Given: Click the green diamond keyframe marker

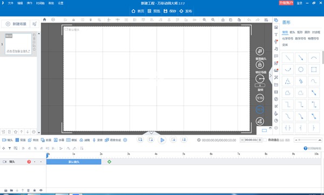Looking at the screenshot, I should [x=109, y=162].
